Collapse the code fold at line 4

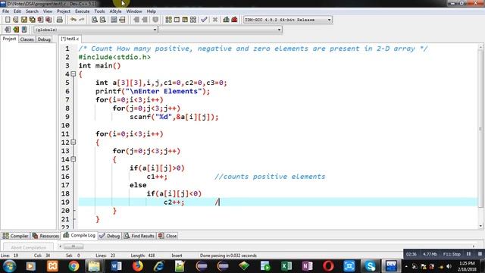74,74
